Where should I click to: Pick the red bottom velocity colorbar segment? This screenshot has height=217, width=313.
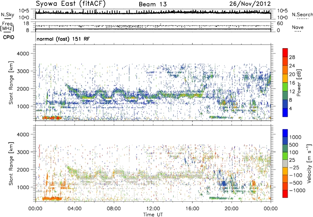click(x=285, y=194)
